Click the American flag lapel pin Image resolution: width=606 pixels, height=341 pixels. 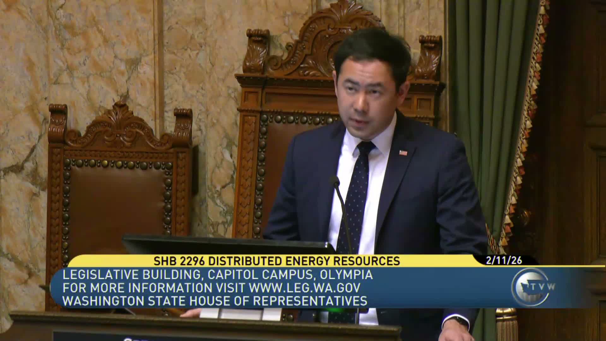(403, 153)
